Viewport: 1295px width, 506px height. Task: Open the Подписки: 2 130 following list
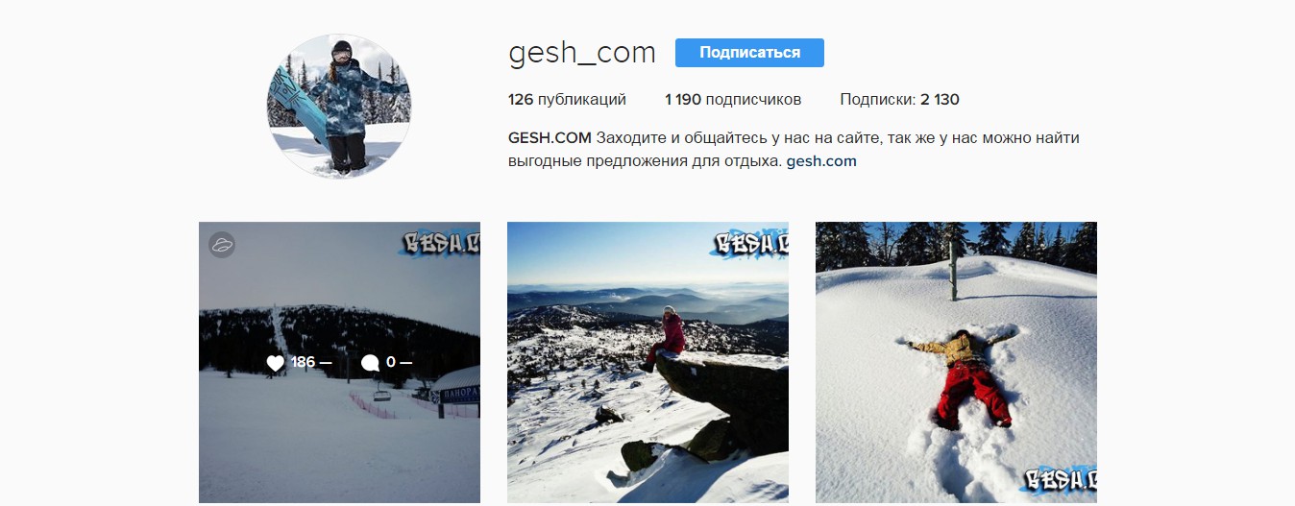point(899,99)
